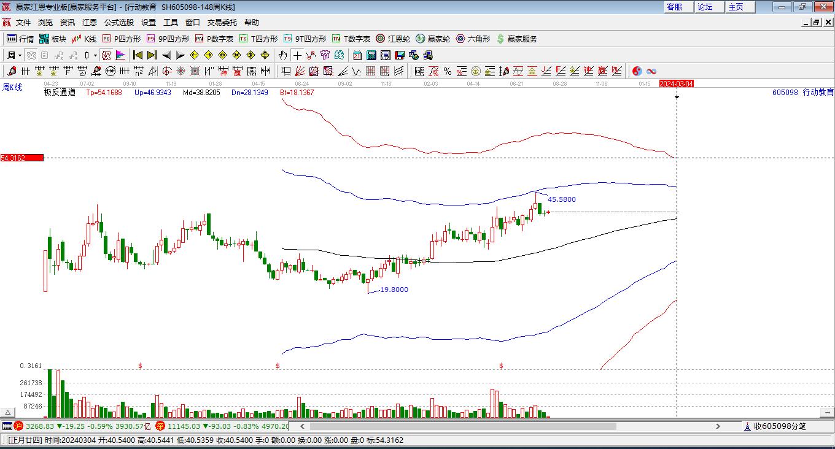Open 赢家服务 with dollar icon
835x449 pixels.
[x=516, y=39]
